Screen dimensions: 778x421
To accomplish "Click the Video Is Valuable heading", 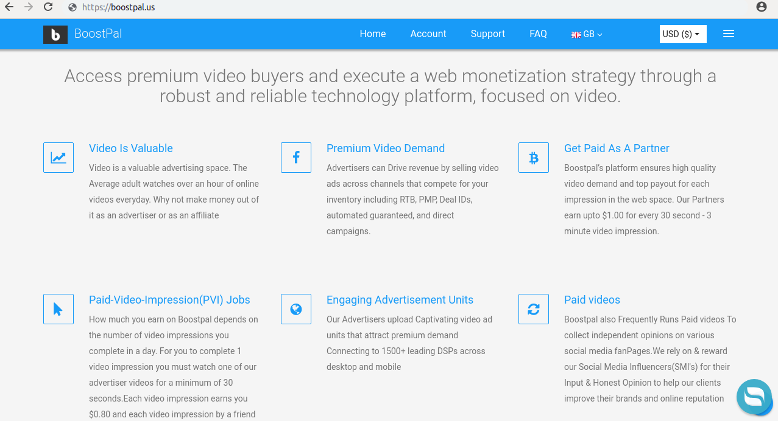I will 131,148.
